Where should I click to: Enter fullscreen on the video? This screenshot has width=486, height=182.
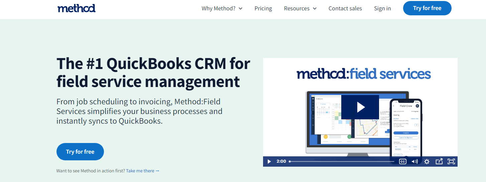(x=451, y=161)
